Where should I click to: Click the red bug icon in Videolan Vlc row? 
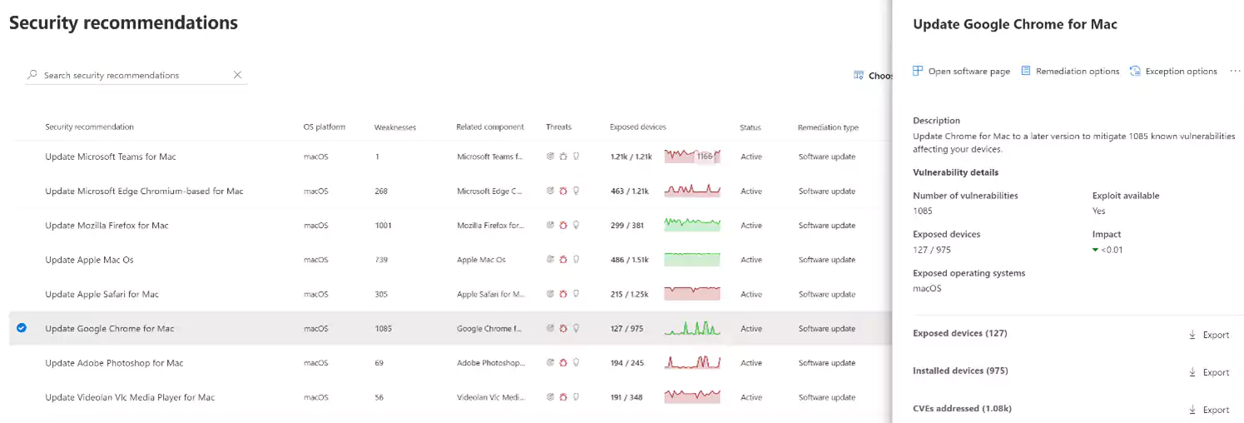click(x=563, y=397)
